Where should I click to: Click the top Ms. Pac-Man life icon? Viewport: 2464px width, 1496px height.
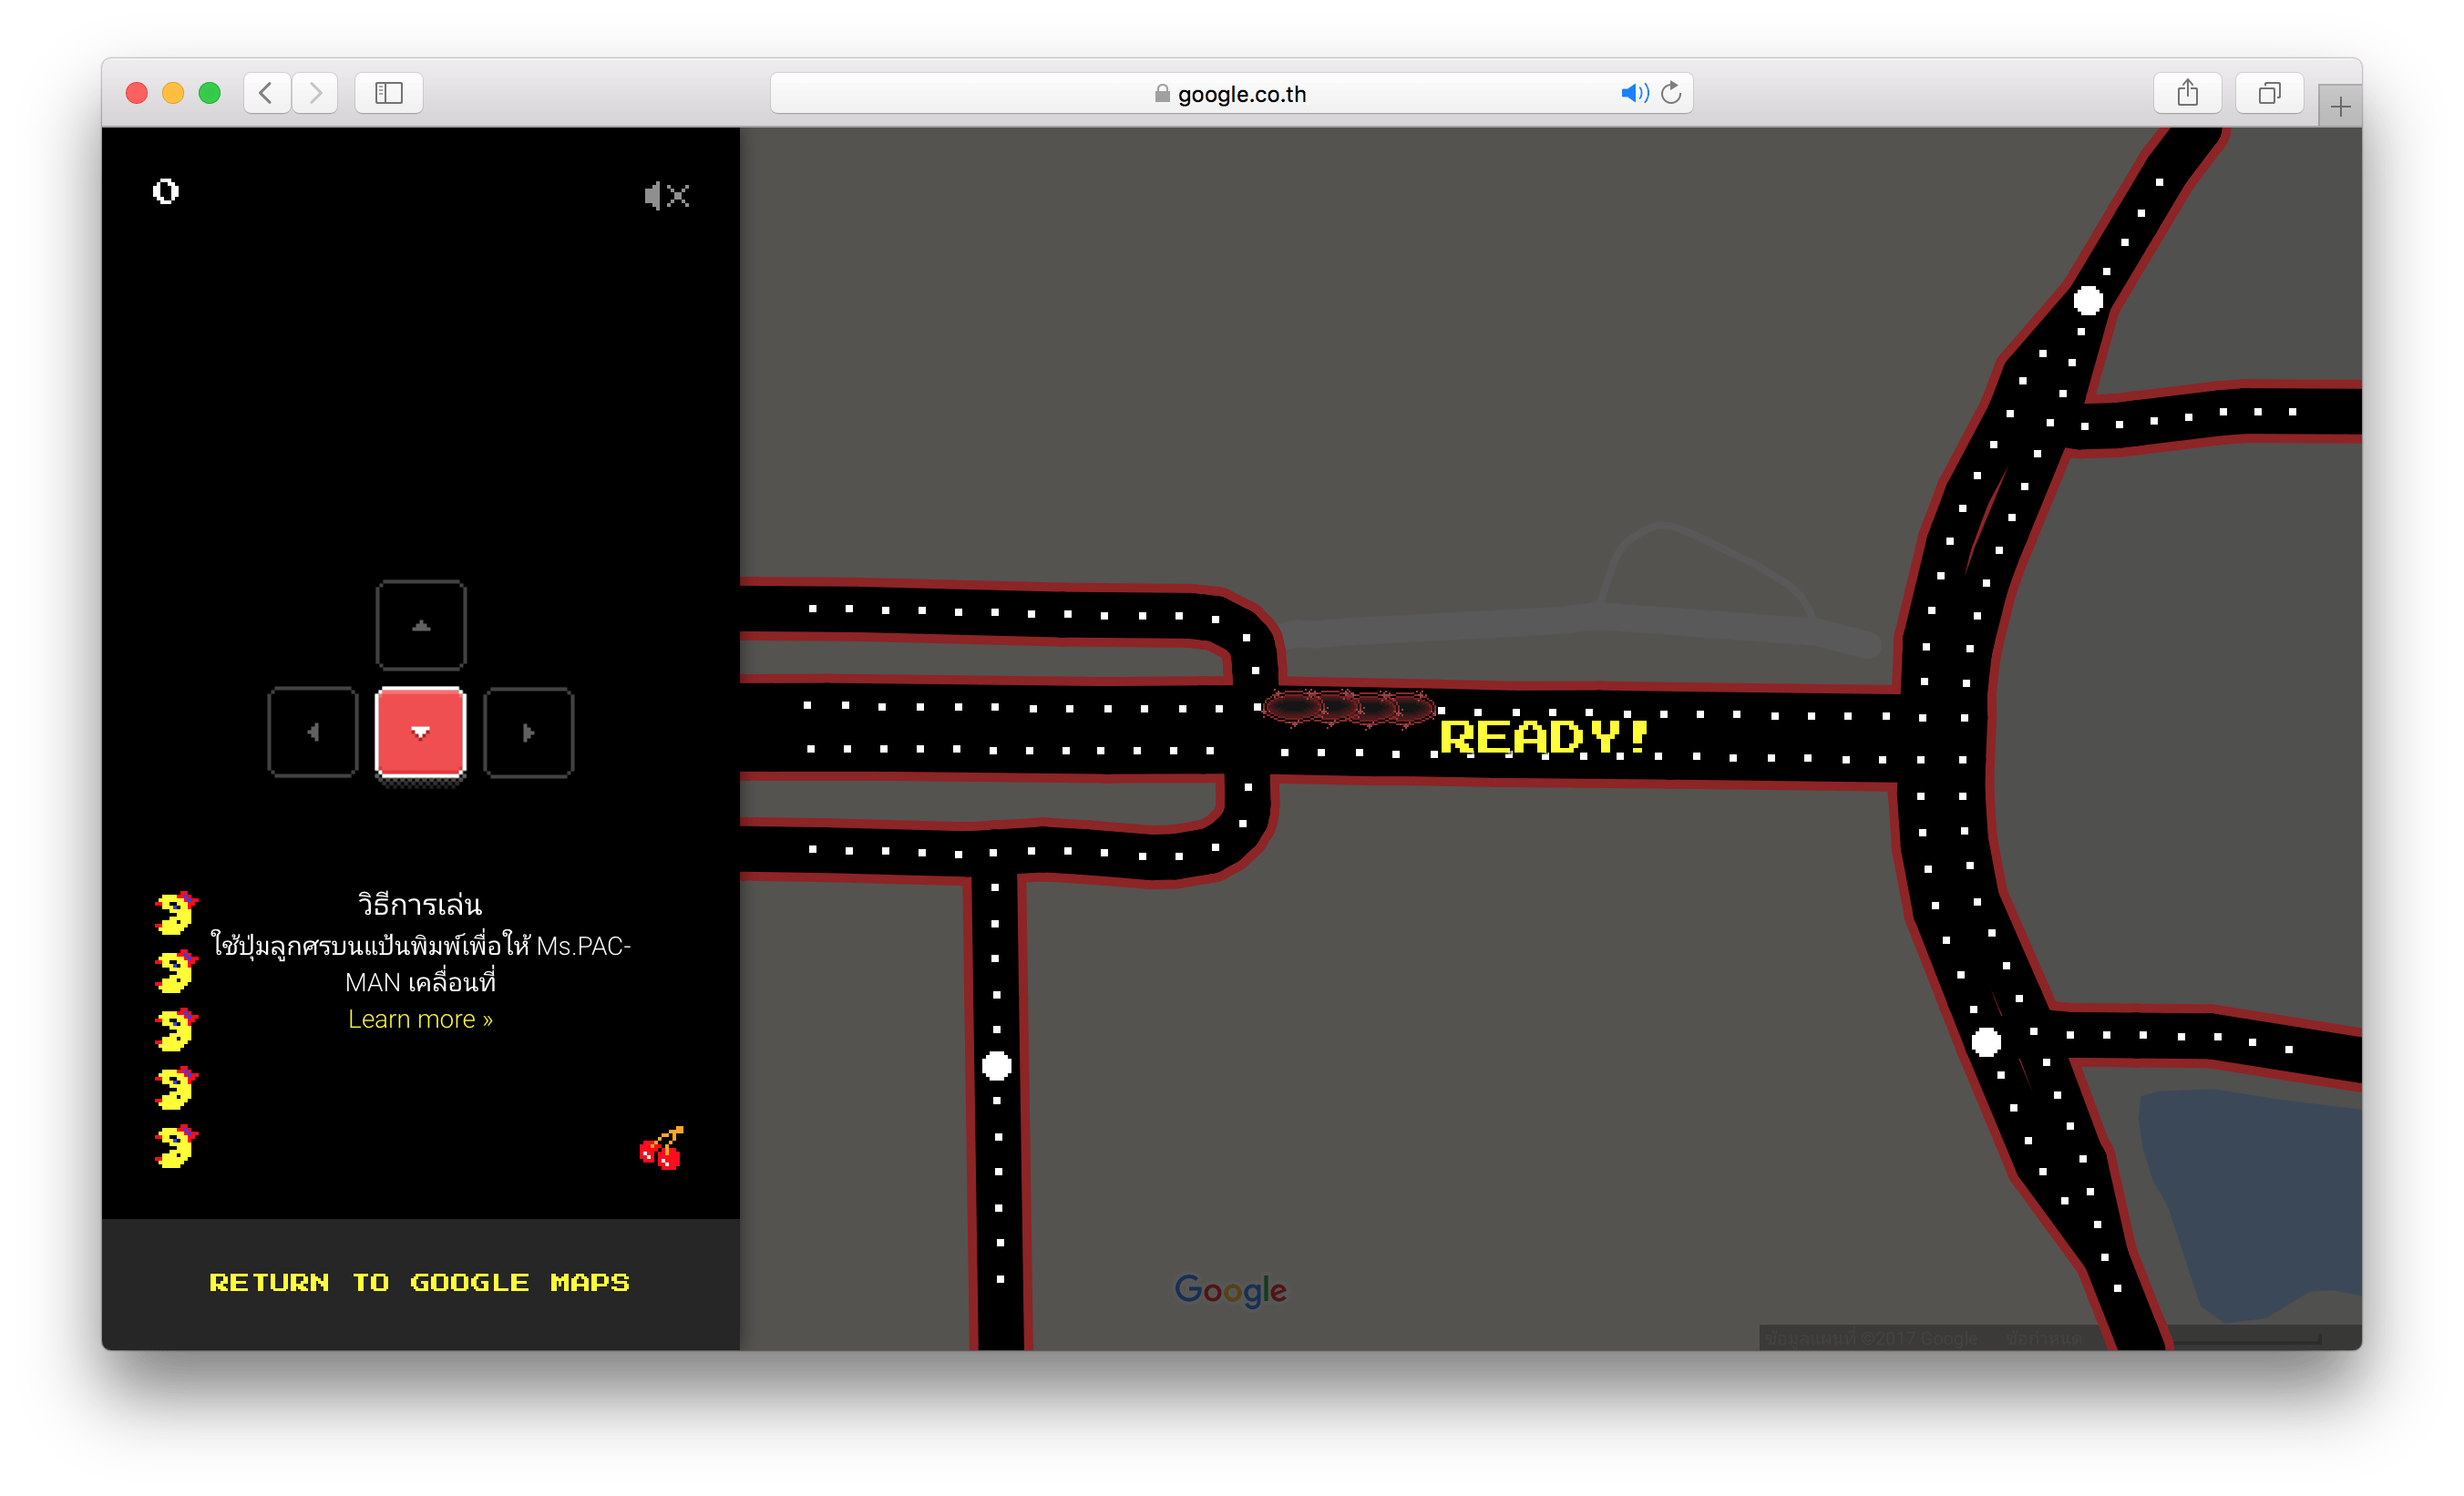pos(177,913)
